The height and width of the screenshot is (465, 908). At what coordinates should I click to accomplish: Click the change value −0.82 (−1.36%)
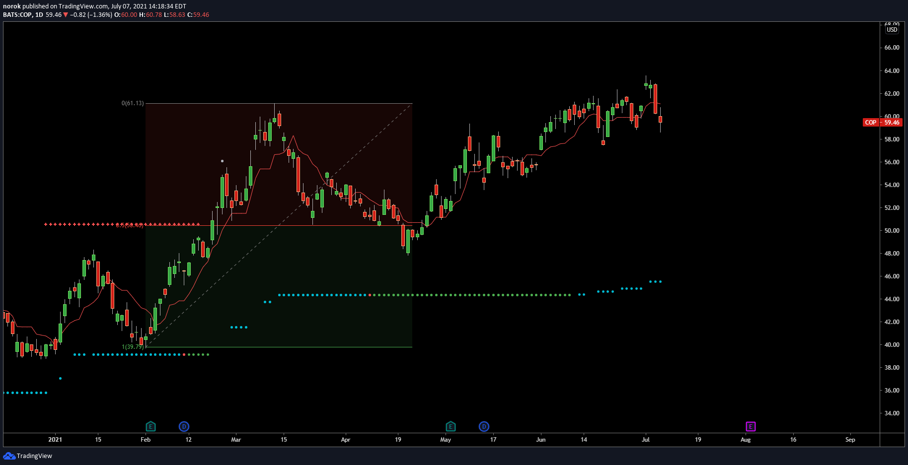click(91, 15)
